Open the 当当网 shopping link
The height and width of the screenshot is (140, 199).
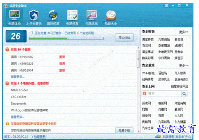coord(146,45)
